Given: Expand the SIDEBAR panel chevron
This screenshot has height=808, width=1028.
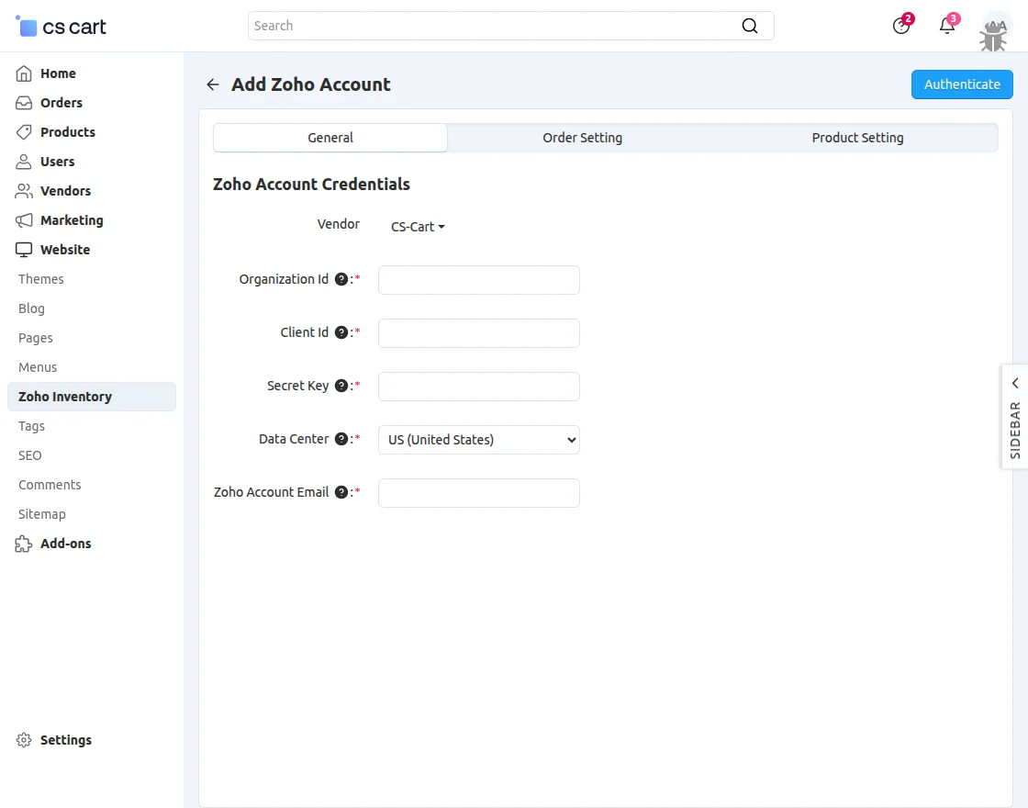Looking at the screenshot, I should coord(1015,383).
